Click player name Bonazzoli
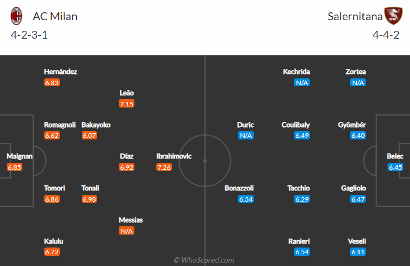 tap(239, 188)
